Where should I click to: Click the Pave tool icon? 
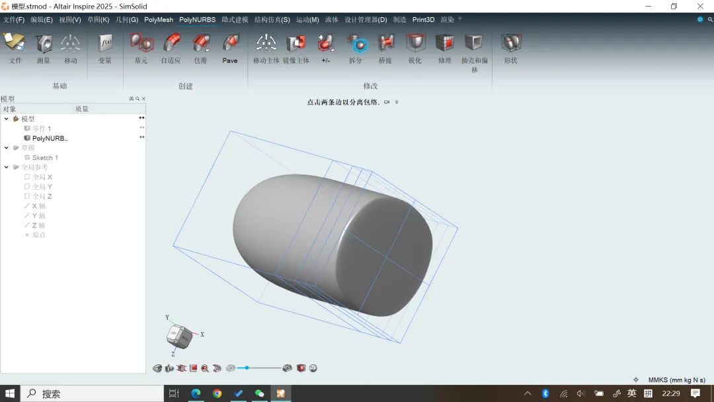(230, 44)
